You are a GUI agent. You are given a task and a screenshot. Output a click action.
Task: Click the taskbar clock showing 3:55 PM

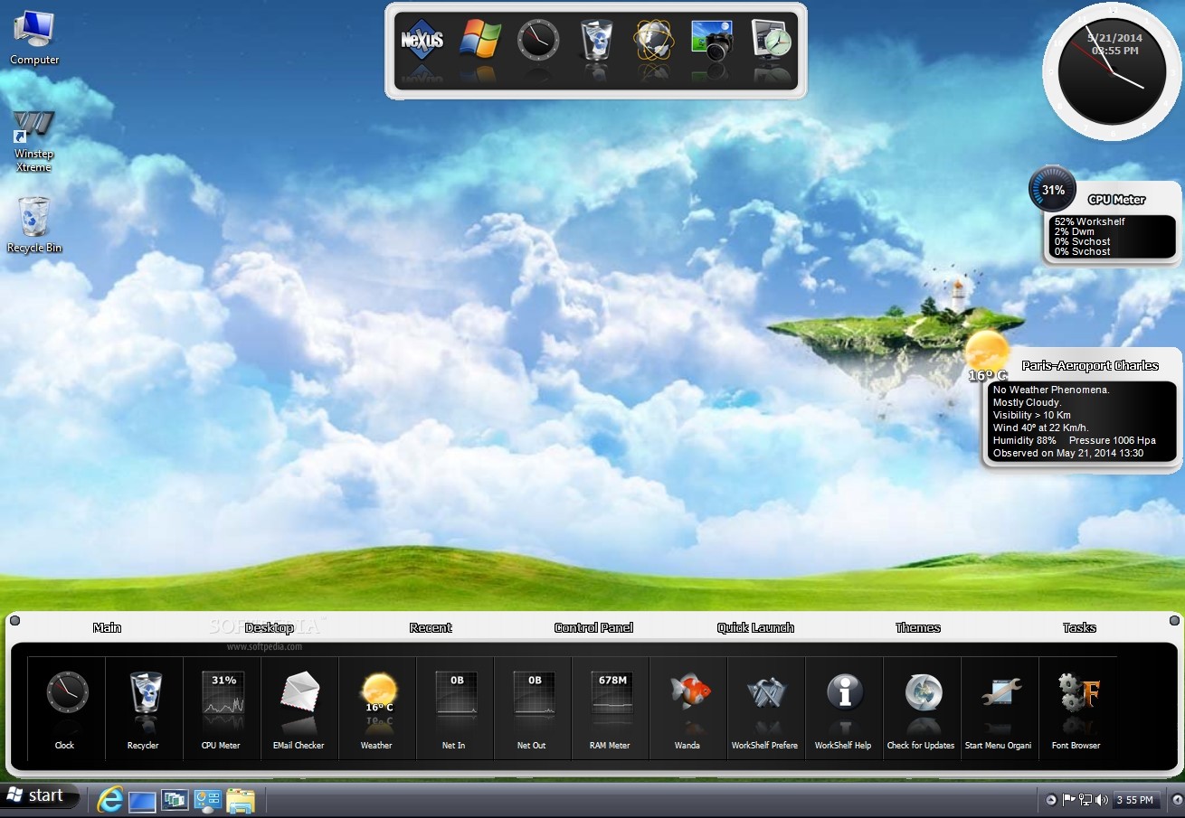(x=1135, y=800)
